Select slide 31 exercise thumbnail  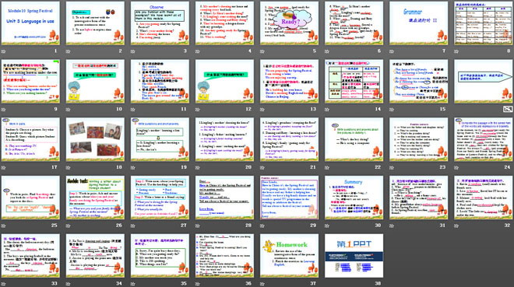[419, 198]
